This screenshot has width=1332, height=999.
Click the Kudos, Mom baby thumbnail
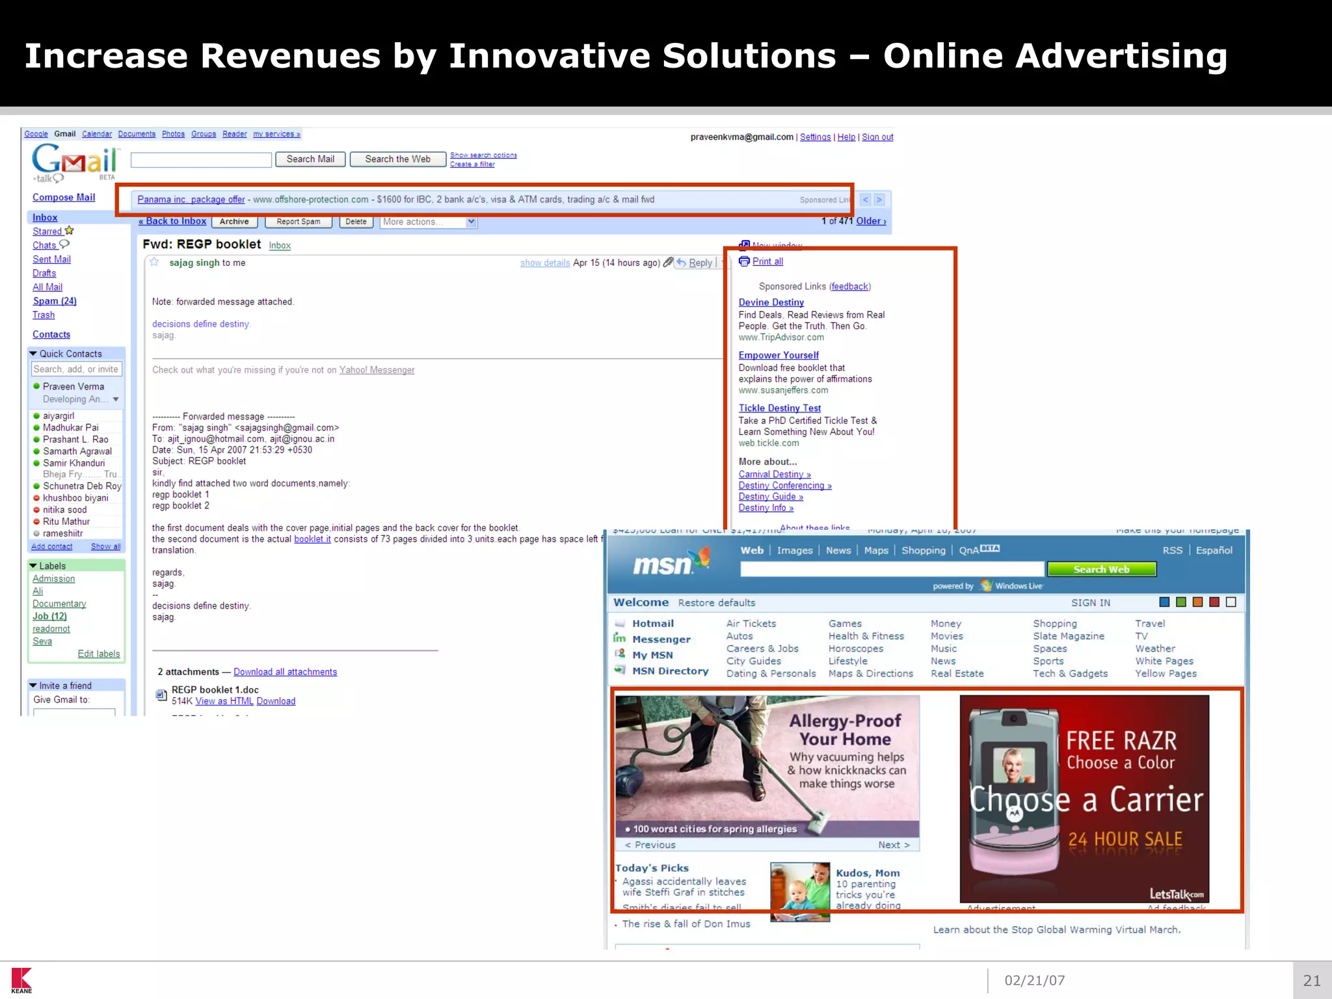click(800, 892)
